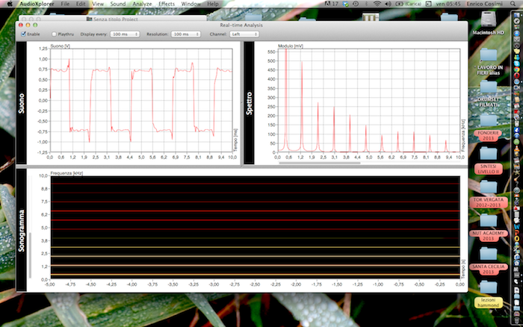Open the Window menu
This screenshot has height=327, width=523.
coord(191,4)
